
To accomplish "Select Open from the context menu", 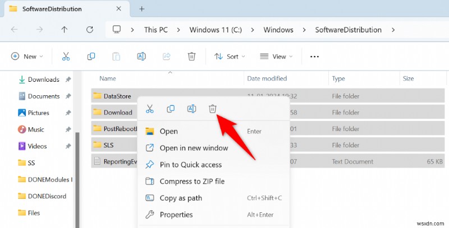I will pos(214,132).
